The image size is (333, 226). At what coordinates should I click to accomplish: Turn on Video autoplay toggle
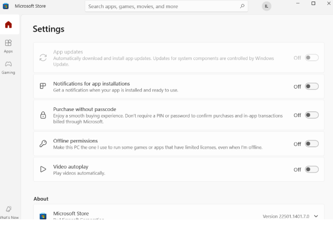point(311,169)
